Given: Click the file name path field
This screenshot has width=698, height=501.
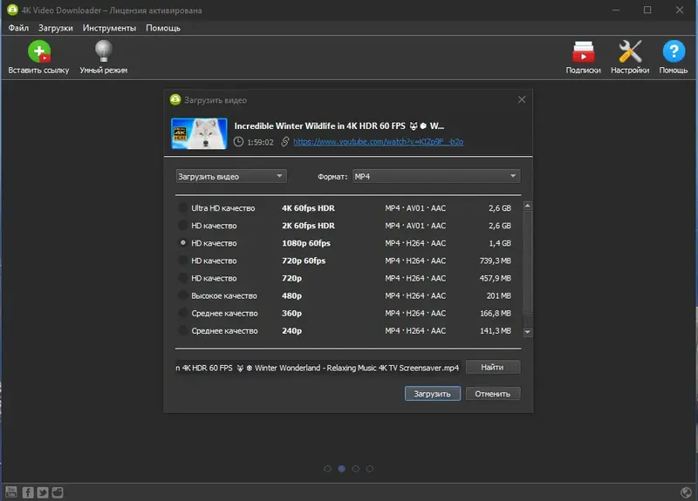Looking at the screenshot, I should pos(318,368).
